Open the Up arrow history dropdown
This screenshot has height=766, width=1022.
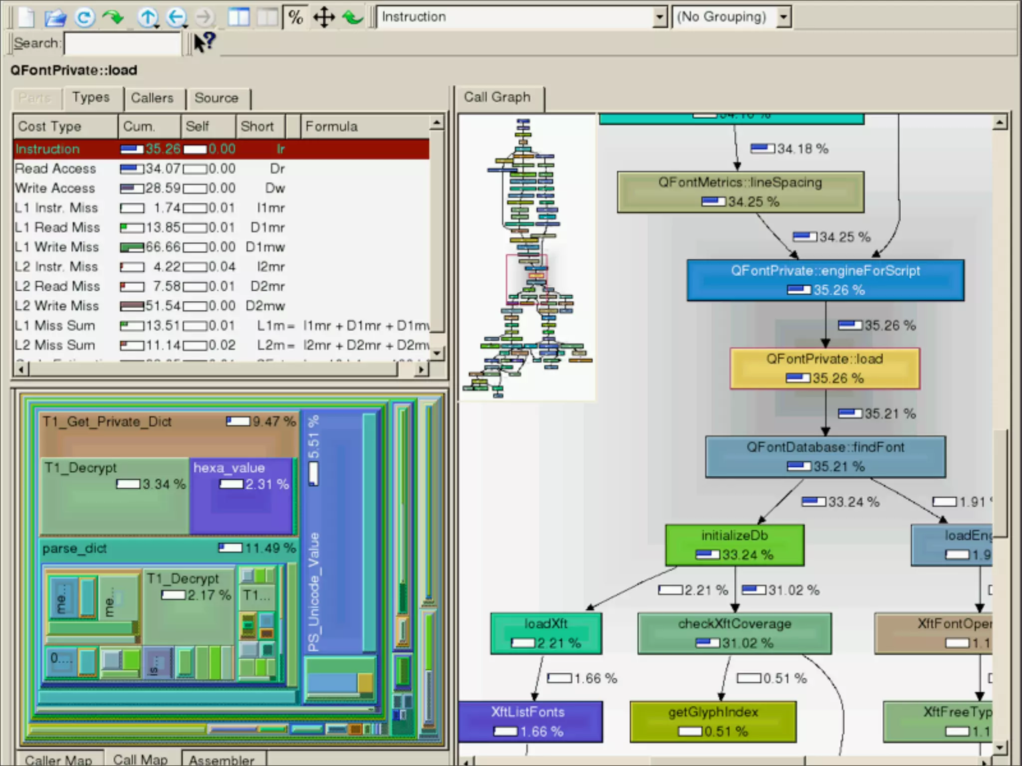157,26
